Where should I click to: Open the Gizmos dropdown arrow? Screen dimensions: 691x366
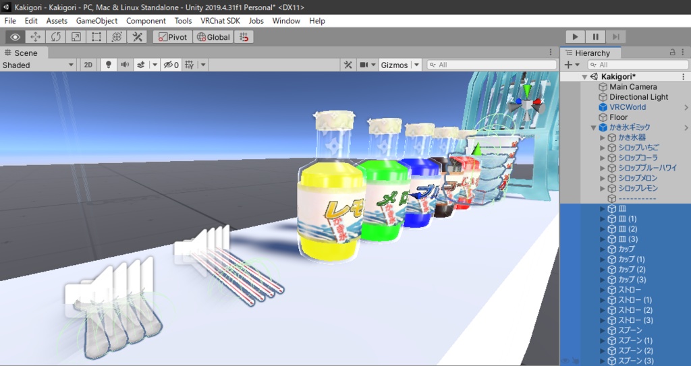(x=416, y=65)
